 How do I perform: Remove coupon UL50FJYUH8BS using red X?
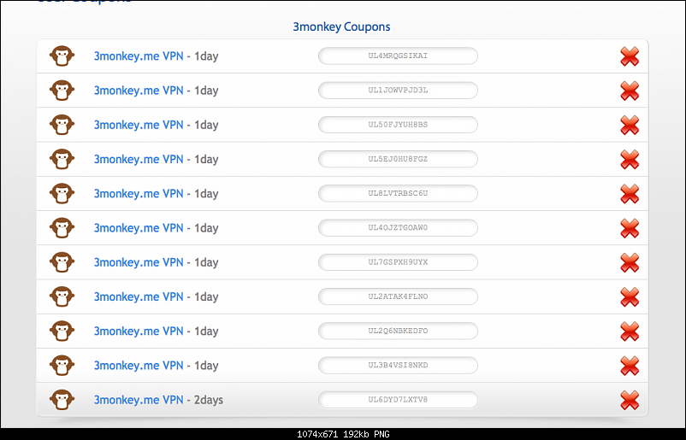[630, 125]
